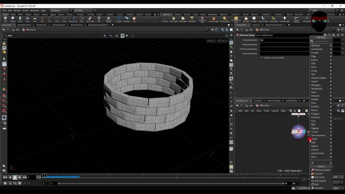Click the Point Attributes input field
The height and width of the screenshot is (194, 345).
click(x=285, y=40)
